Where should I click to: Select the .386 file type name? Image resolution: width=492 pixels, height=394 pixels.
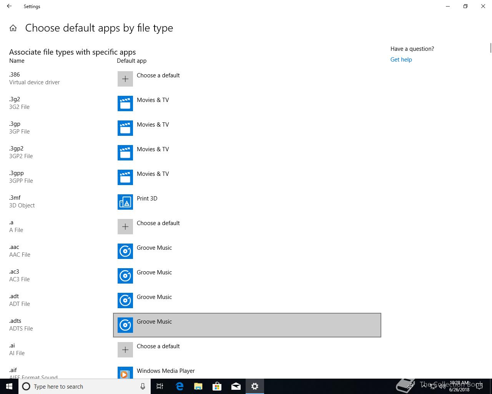coord(15,75)
